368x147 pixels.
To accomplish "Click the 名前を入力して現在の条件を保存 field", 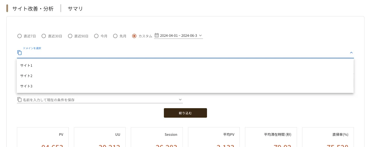I will 100,100.
